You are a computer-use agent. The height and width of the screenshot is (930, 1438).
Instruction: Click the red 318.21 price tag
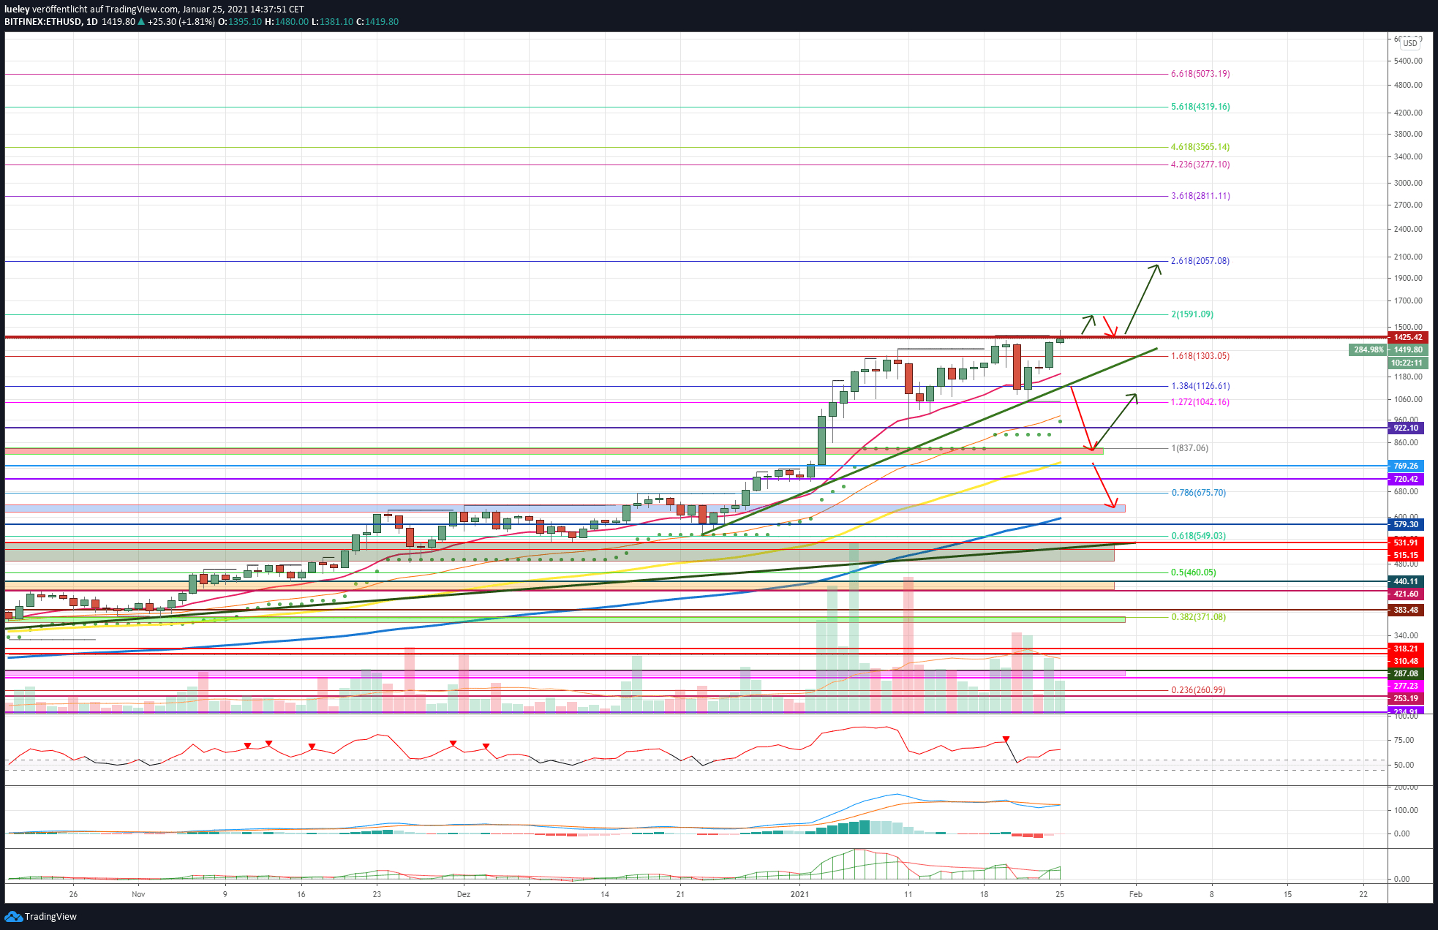tap(1406, 649)
